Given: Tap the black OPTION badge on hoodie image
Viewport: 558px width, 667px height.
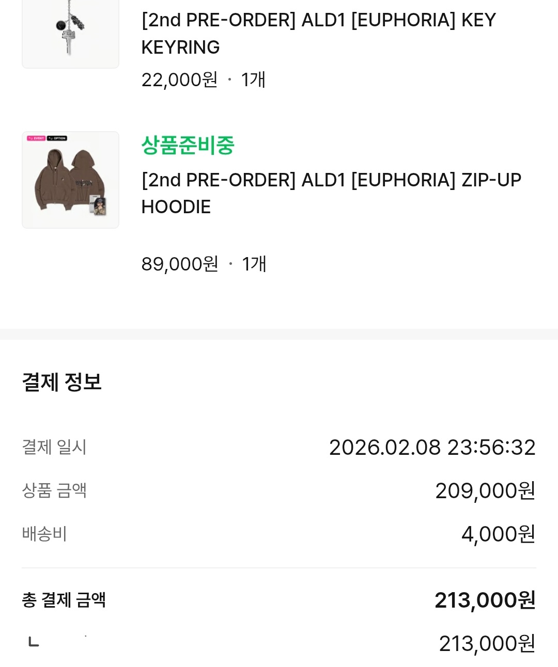Looking at the screenshot, I should 57,138.
